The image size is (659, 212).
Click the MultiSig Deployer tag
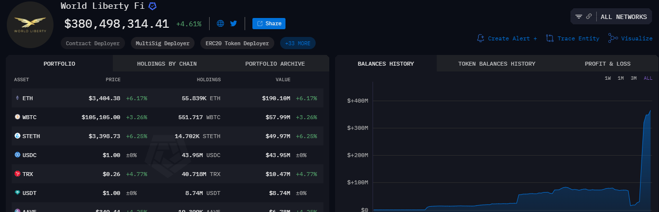[x=162, y=43]
